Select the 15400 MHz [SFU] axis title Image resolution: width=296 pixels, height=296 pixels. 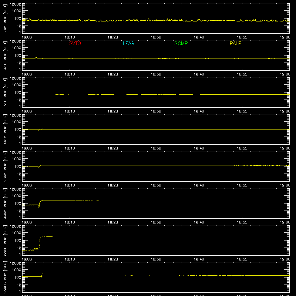click(x=5, y=277)
